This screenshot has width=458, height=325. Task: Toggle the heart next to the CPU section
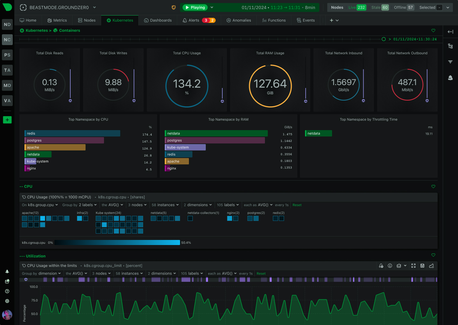tap(433, 187)
